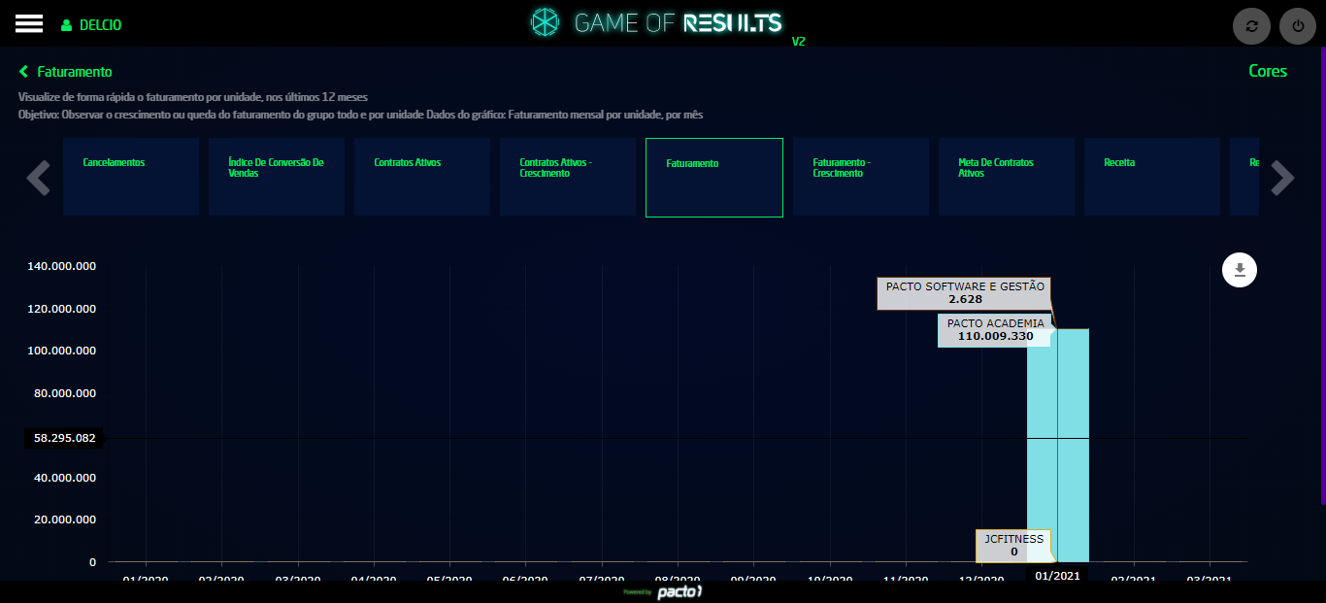Go back using the Faturamento chevron
The image size is (1326, 603).
pyautogui.click(x=24, y=72)
